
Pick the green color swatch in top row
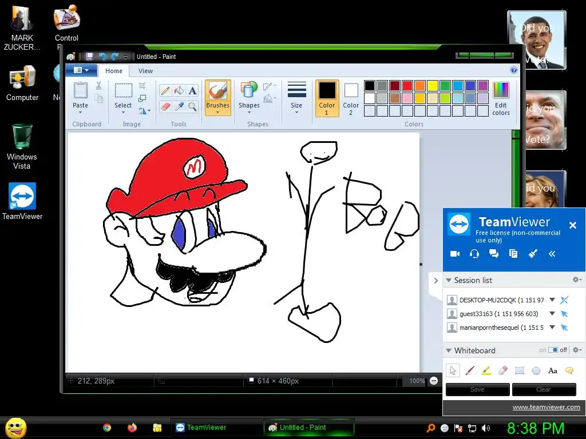(x=445, y=86)
